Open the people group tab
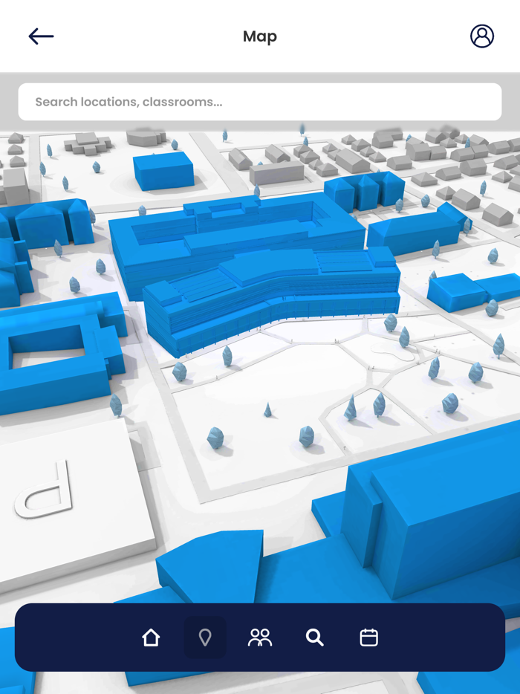This screenshot has width=520, height=694. [260, 638]
